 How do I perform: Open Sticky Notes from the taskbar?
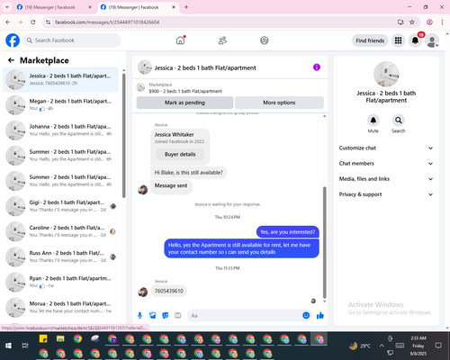pyautogui.click(x=43, y=338)
